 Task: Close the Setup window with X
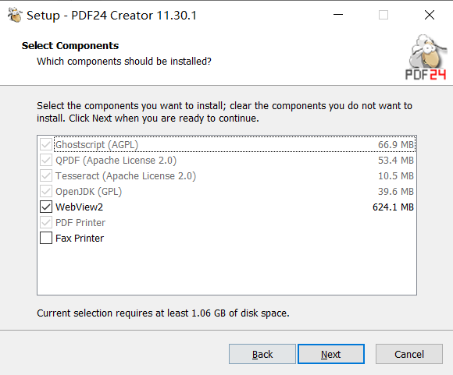pos(430,14)
